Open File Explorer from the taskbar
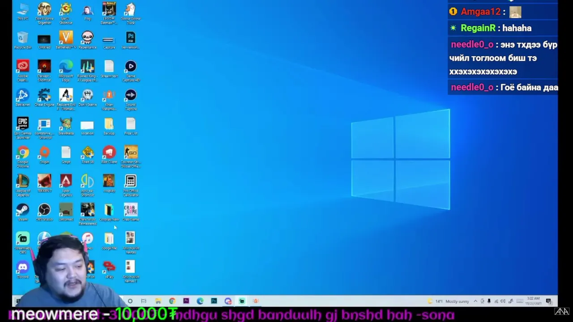The height and width of the screenshot is (322, 573). click(x=158, y=301)
